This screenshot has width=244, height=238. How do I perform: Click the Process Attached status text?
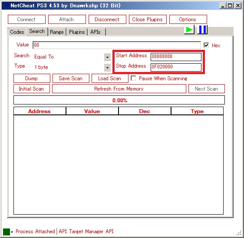[35, 231]
